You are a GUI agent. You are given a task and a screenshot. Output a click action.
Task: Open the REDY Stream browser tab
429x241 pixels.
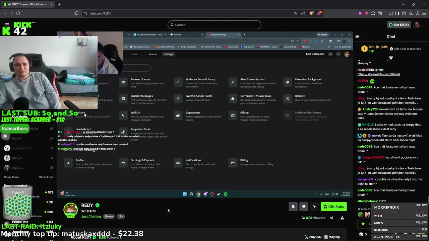tap(27, 4)
